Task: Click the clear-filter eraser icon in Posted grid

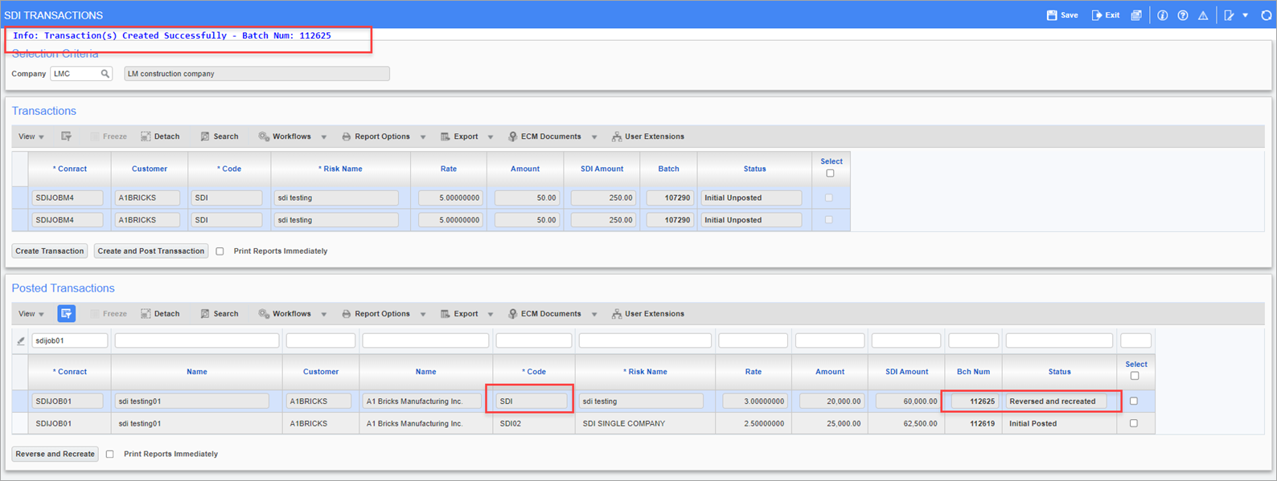Action: [x=21, y=341]
